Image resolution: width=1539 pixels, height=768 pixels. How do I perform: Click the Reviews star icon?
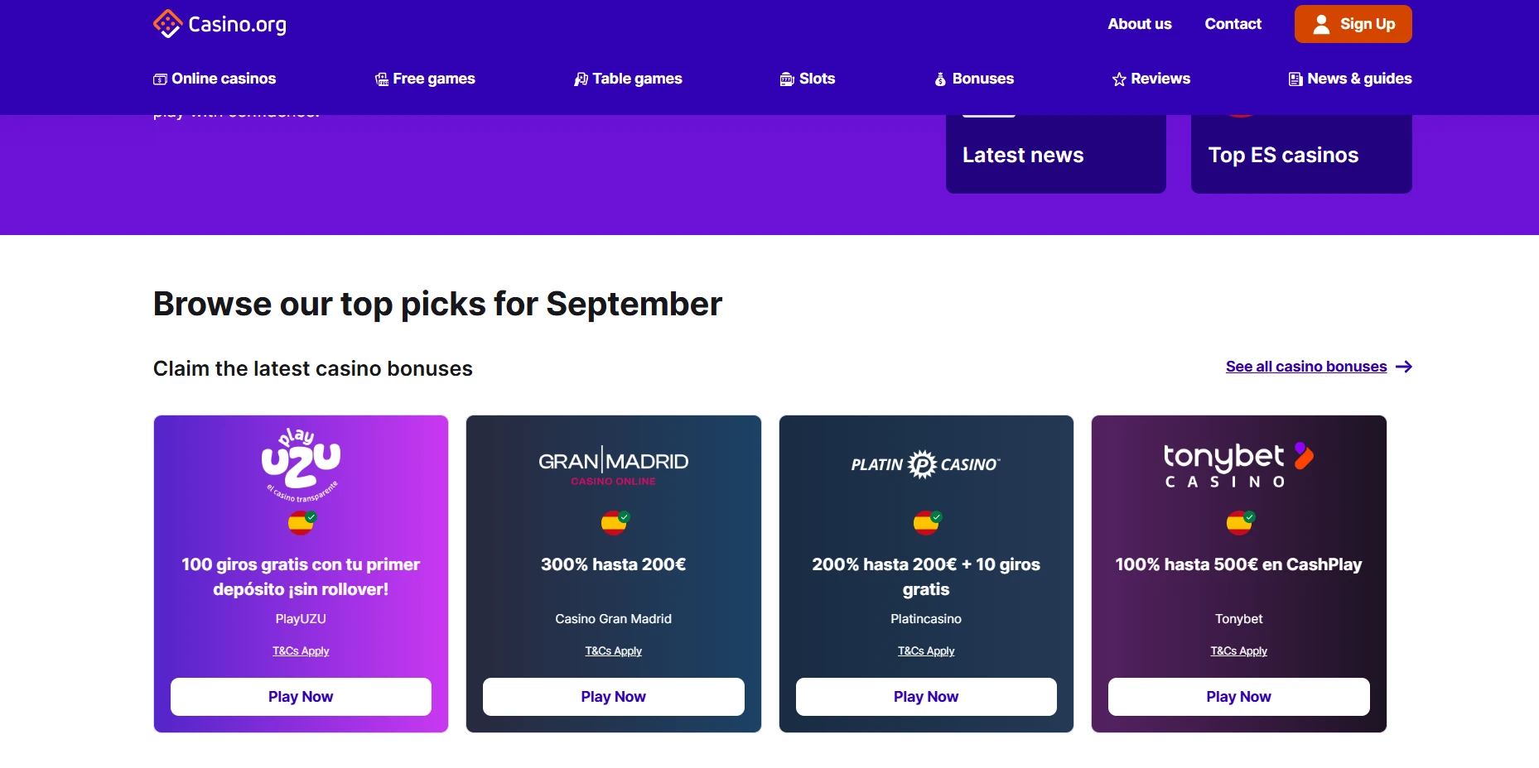click(1119, 79)
